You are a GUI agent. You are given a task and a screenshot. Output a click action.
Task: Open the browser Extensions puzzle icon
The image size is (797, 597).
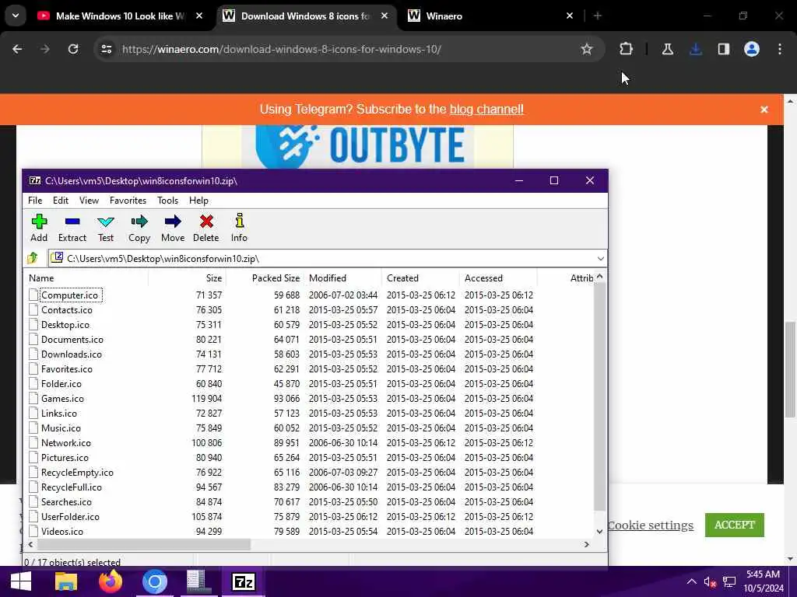tap(627, 49)
